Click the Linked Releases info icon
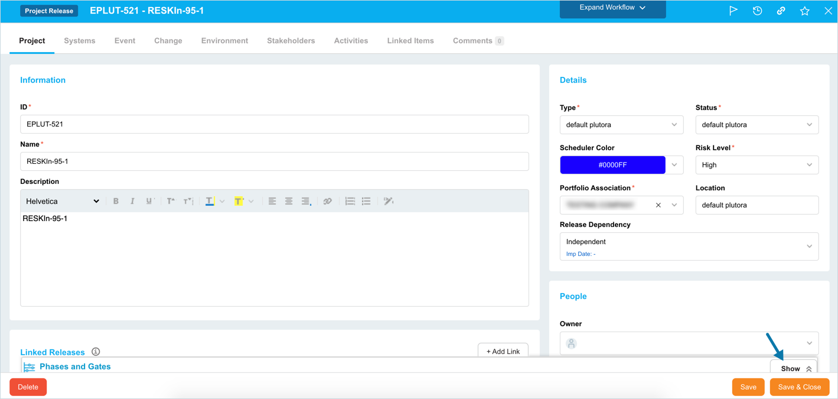 coord(96,352)
